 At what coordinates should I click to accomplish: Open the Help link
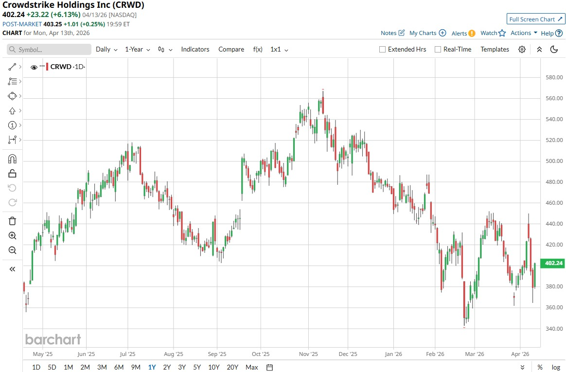(551, 33)
